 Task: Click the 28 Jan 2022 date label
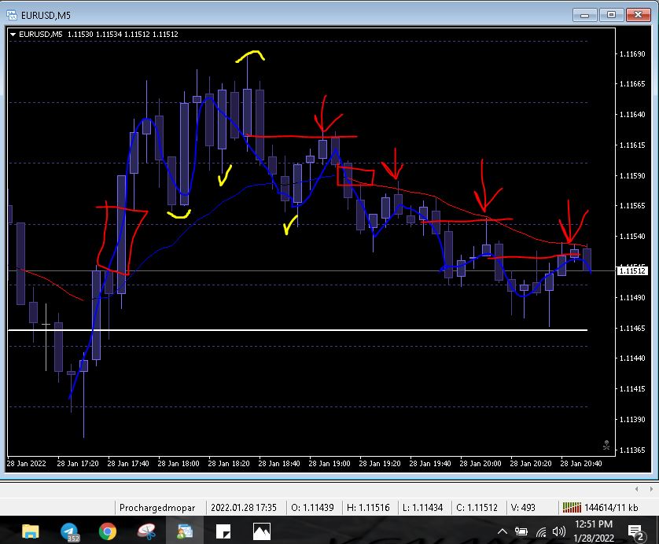pyautogui.click(x=26, y=463)
